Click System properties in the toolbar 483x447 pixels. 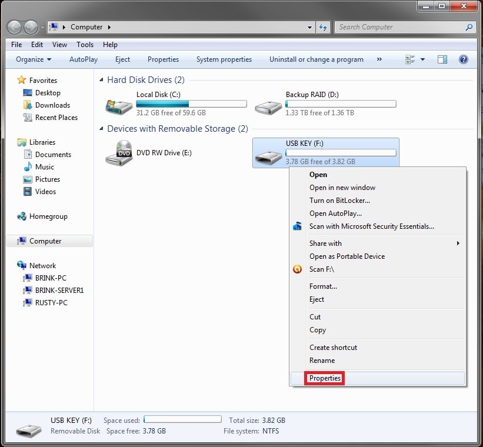[224, 59]
